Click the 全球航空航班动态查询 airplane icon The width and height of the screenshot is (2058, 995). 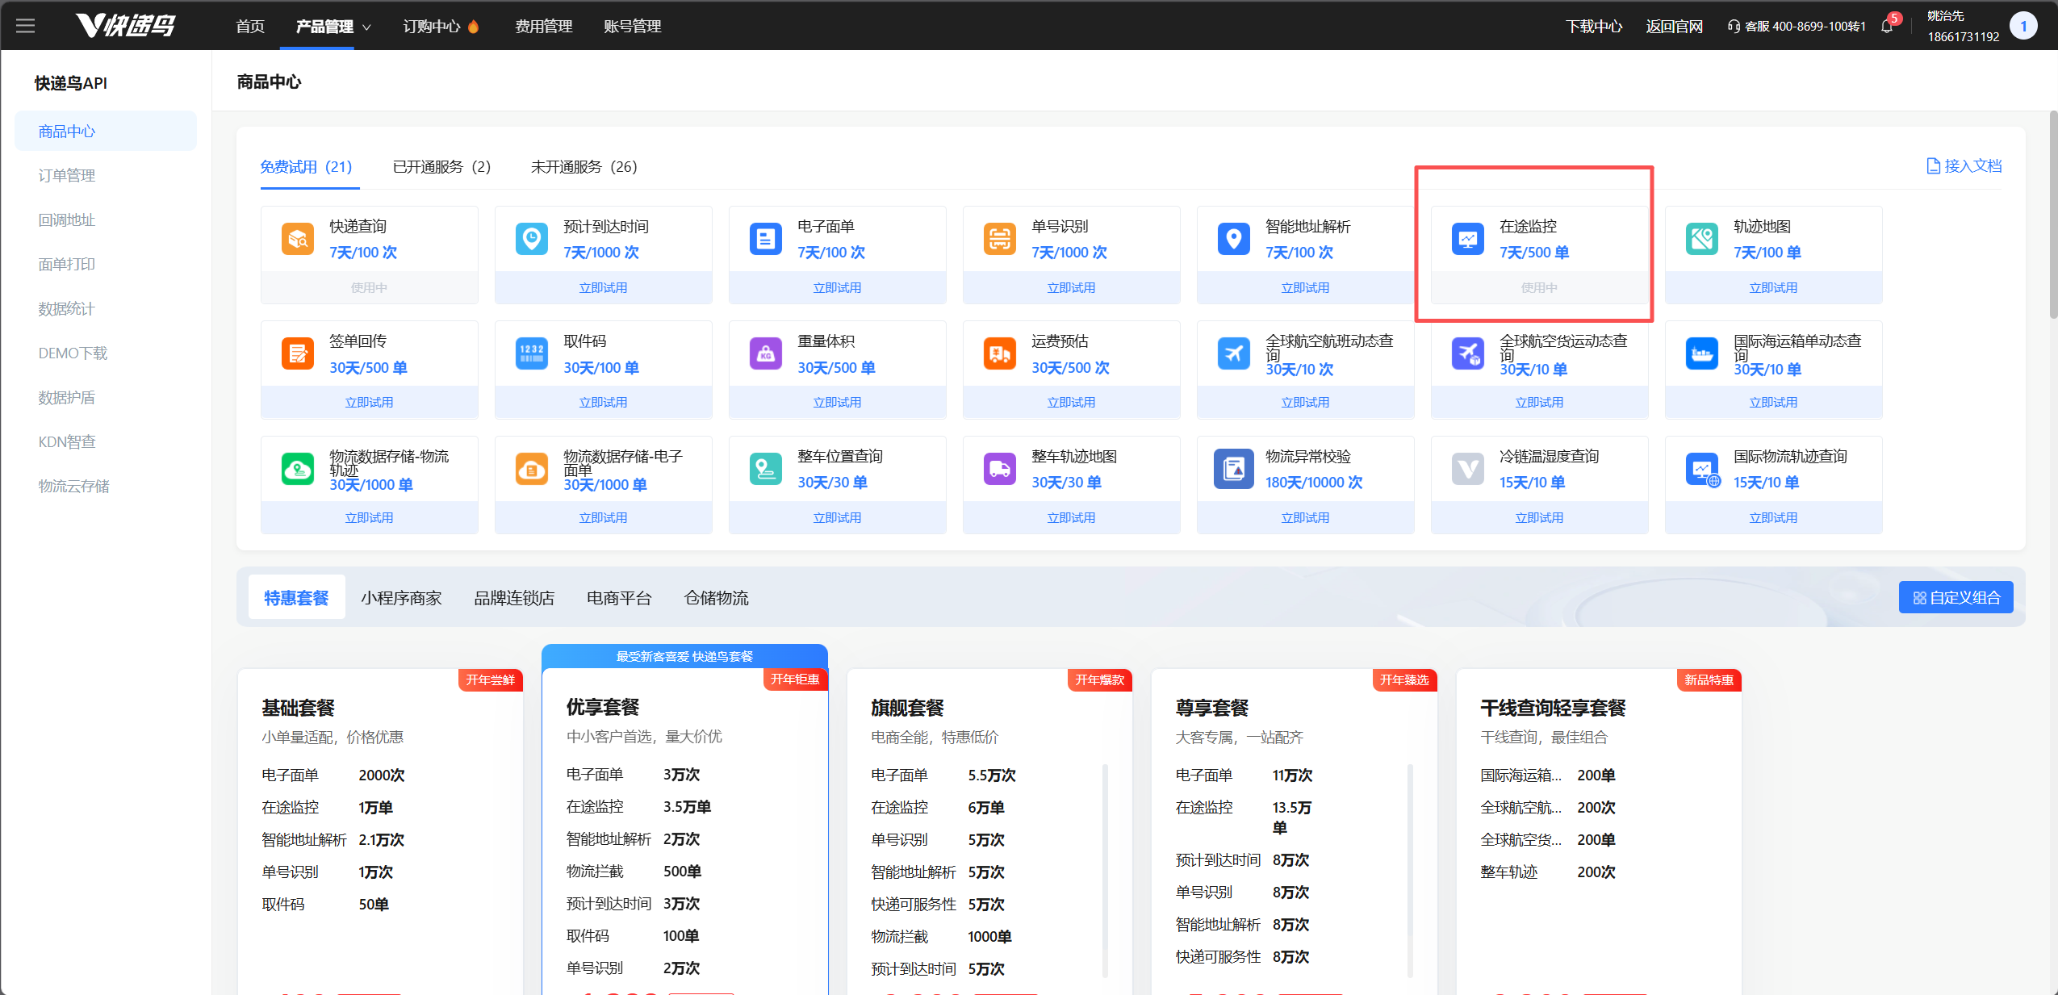pyautogui.click(x=1234, y=353)
